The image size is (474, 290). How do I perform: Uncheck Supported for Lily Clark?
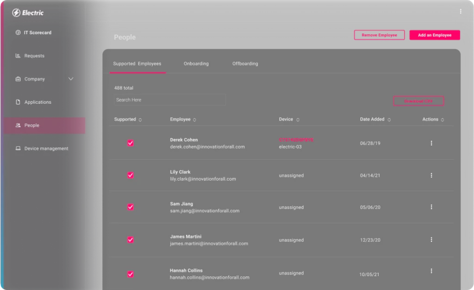pyautogui.click(x=131, y=175)
